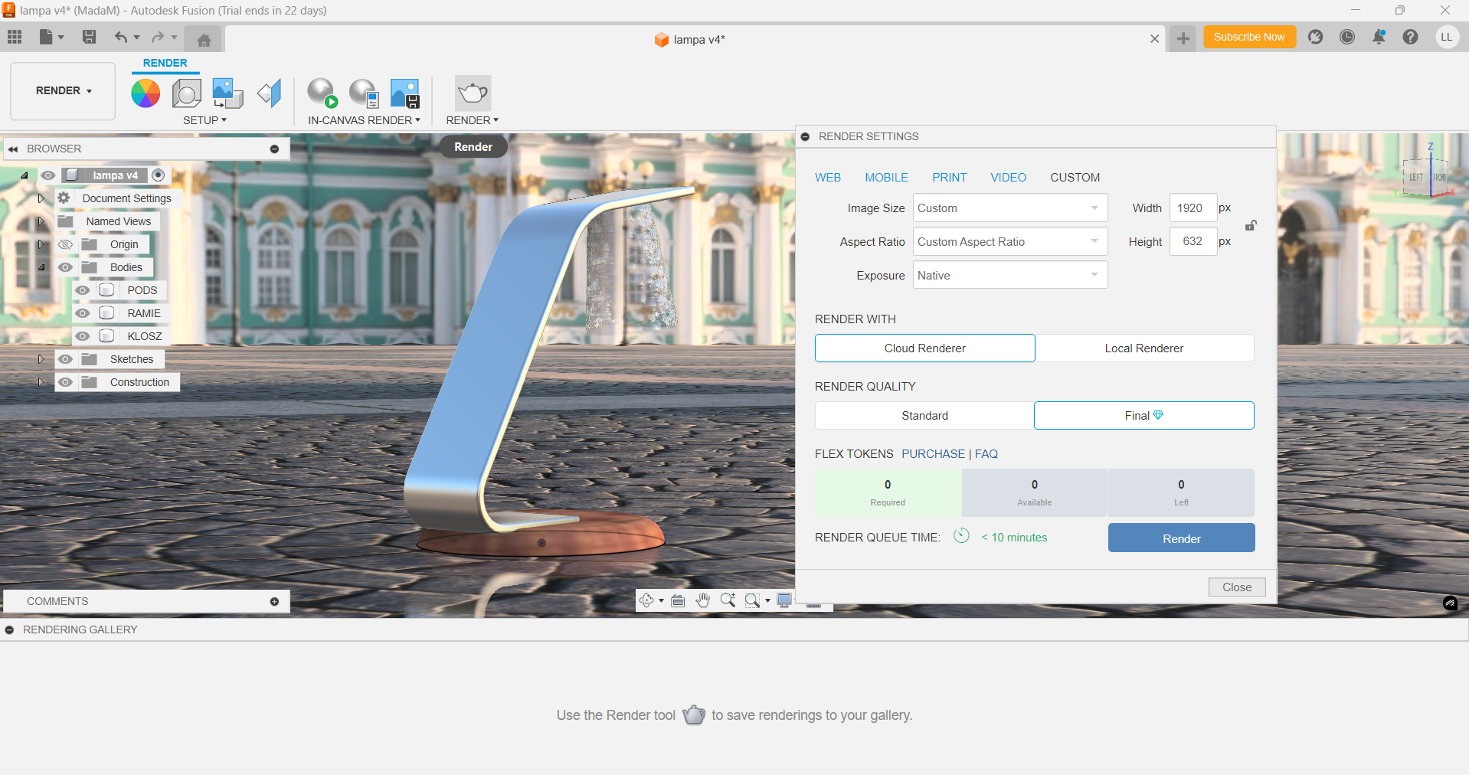
Task: Select the PRINT preset tab
Action: coord(949,178)
